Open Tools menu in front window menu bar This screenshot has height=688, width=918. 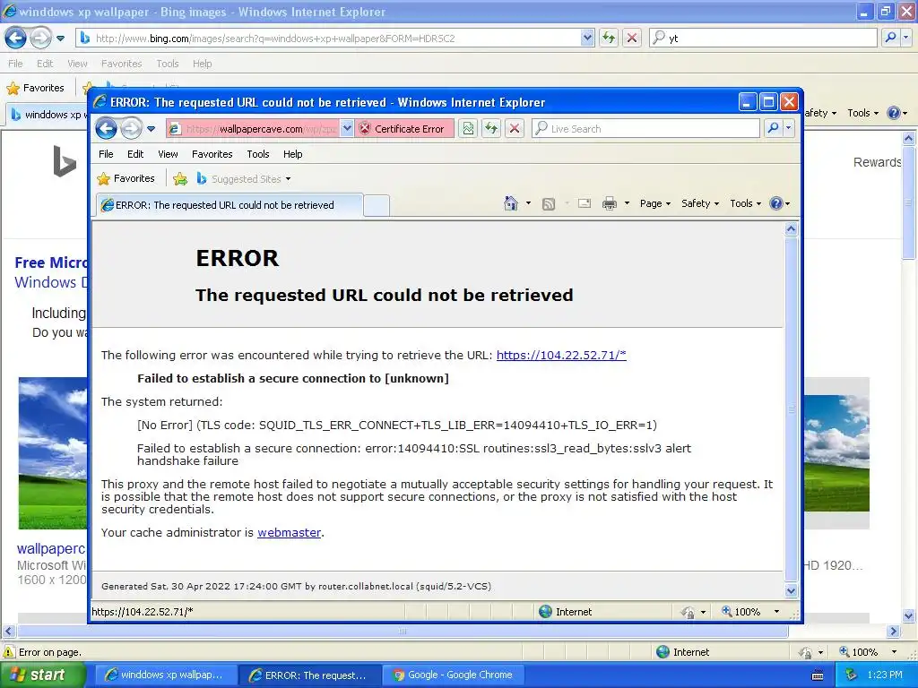pyautogui.click(x=257, y=154)
